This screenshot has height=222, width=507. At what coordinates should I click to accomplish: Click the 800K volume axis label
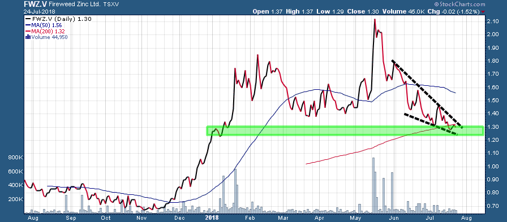15,158
